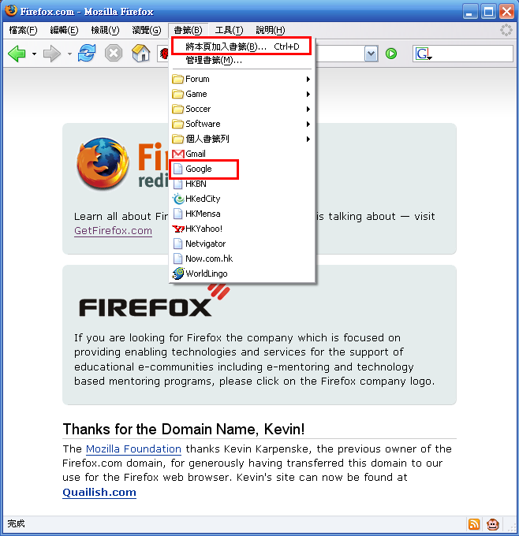Open the 說明(H) menu
519x536 pixels.
coord(271,31)
